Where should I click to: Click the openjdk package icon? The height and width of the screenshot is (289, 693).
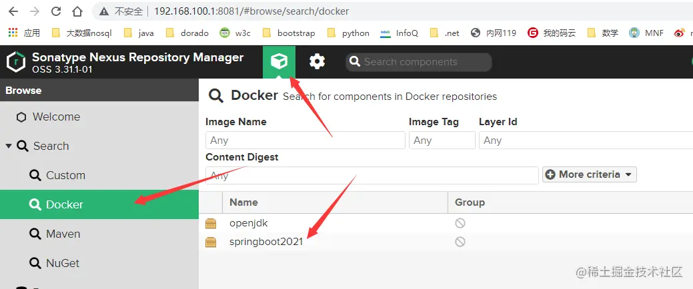point(211,224)
